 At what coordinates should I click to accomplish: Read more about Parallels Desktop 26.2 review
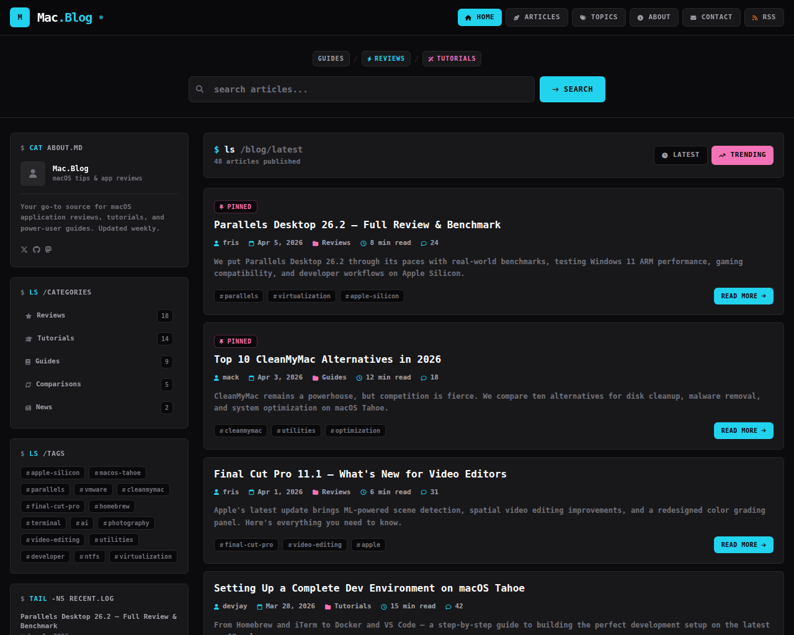point(743,296)
